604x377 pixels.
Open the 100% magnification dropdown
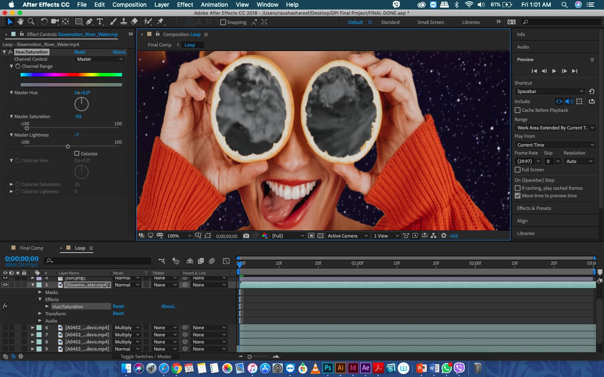coord(179,236)
